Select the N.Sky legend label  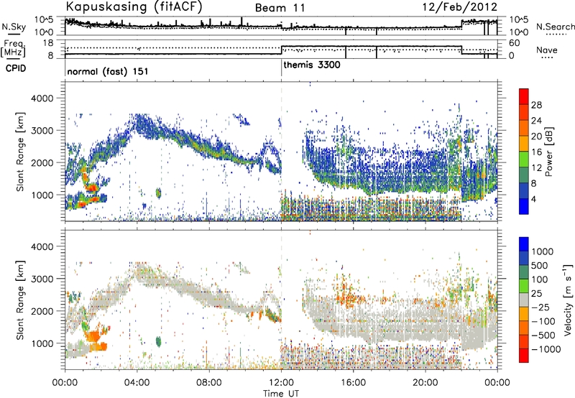pos(14,27)
